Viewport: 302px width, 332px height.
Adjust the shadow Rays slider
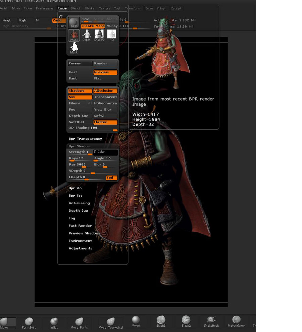(80, 158)
